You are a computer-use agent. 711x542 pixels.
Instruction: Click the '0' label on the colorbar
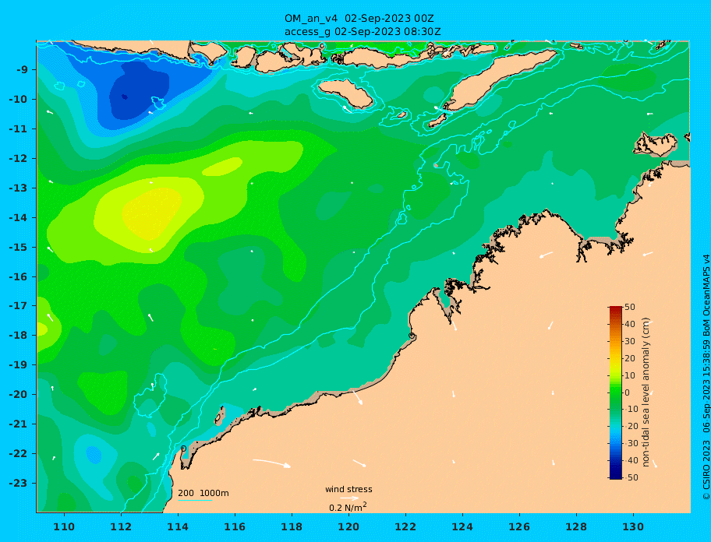tap(627, 392)
